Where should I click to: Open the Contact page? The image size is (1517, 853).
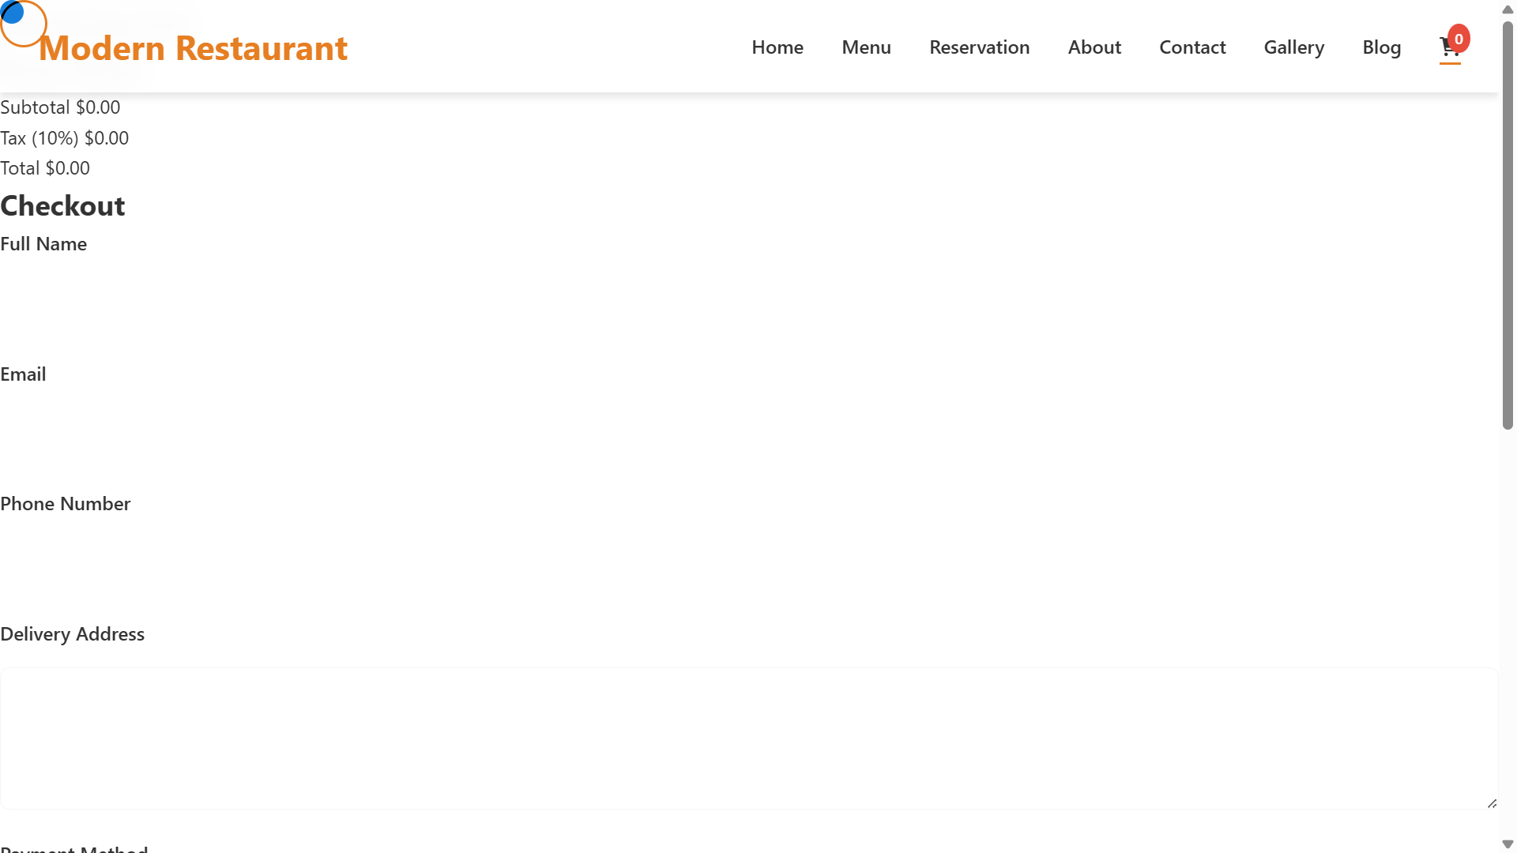pyautogui.click(x=1192, y=47)
